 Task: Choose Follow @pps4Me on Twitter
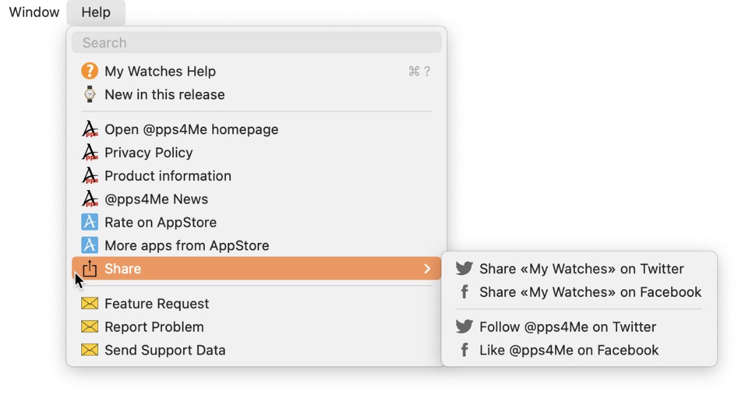[x=579, y=327]
